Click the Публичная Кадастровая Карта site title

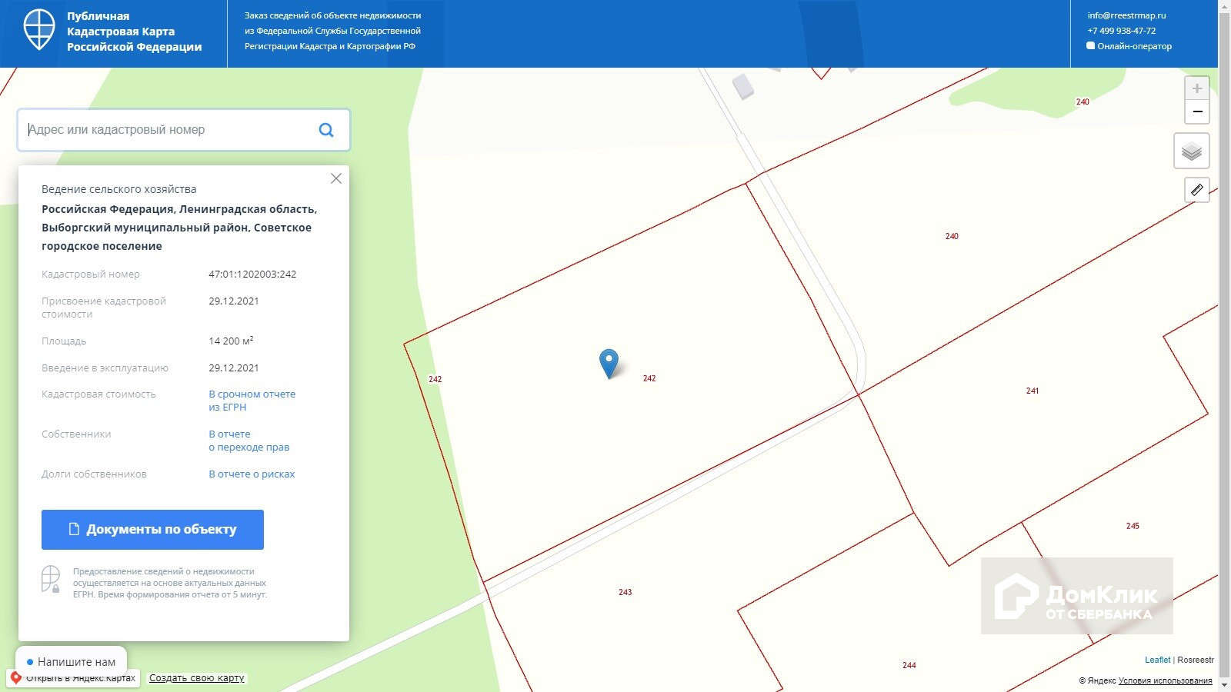(x=134, y=32)
